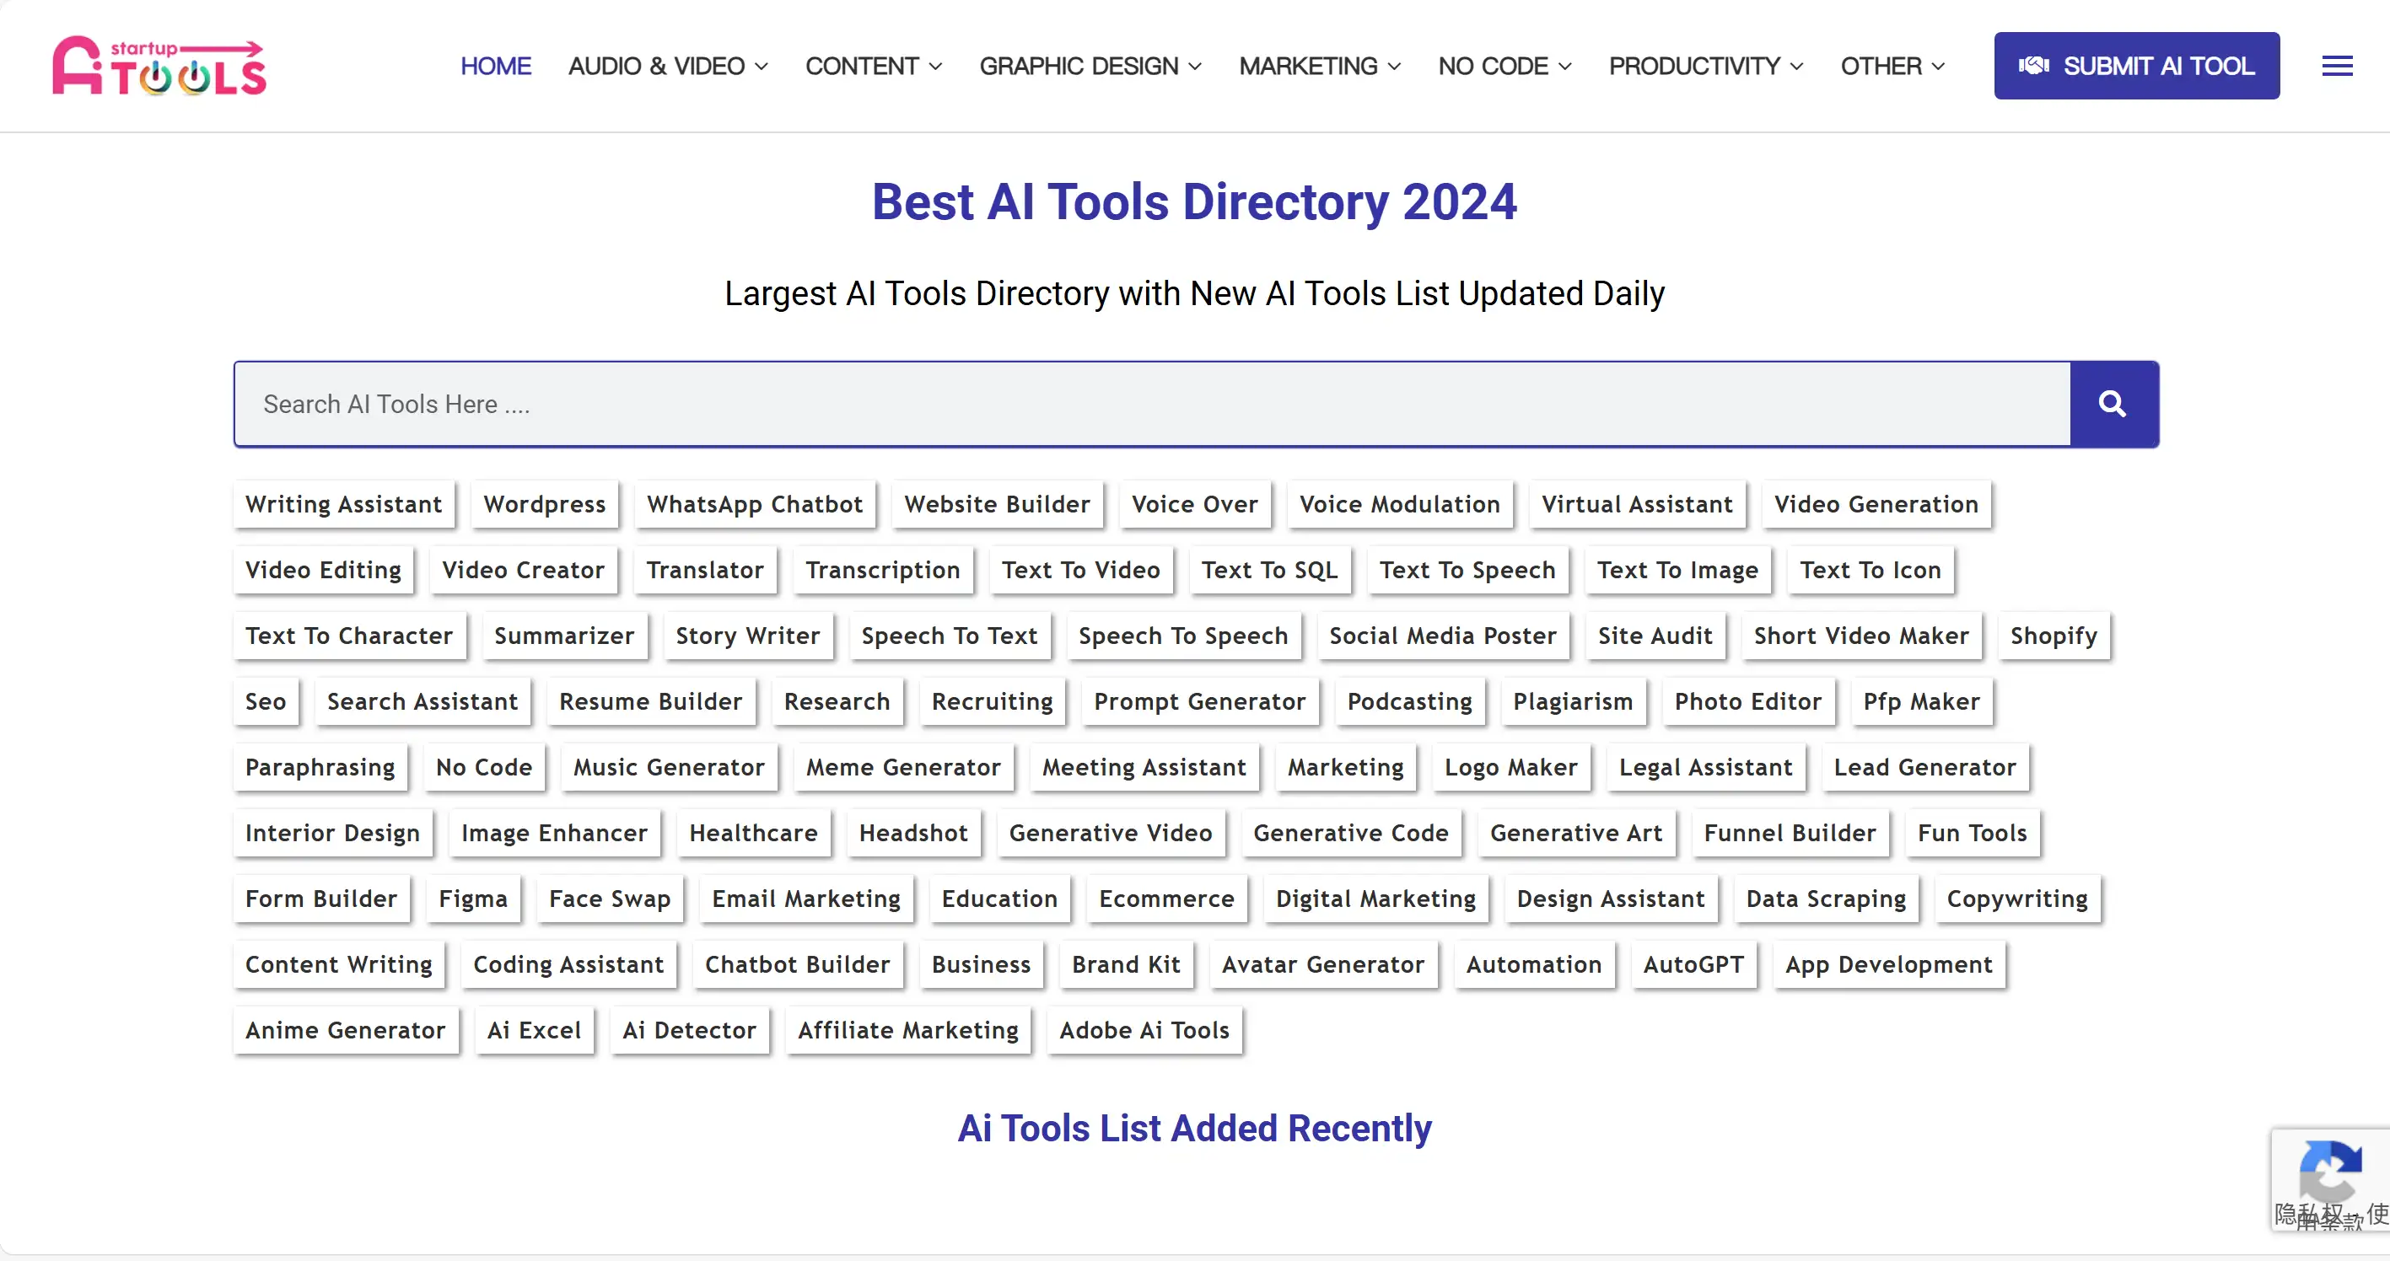Open the hamburger menu icon

(2337, 66)
